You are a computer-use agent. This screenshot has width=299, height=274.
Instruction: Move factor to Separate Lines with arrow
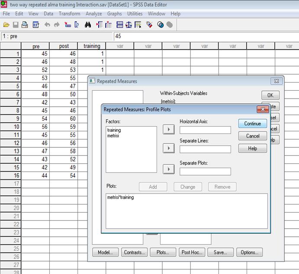click(x=169, y=148)
